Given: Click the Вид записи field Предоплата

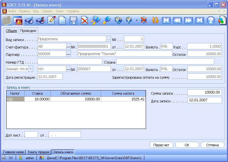Looking at the screenshot, I should [72, 39].
